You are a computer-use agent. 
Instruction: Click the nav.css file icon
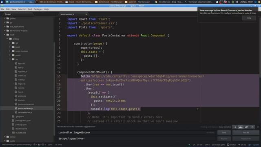(16, 88)
